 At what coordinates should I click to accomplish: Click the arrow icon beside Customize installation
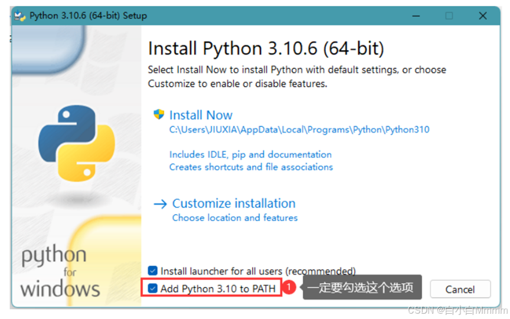click(x=160, y=204)
